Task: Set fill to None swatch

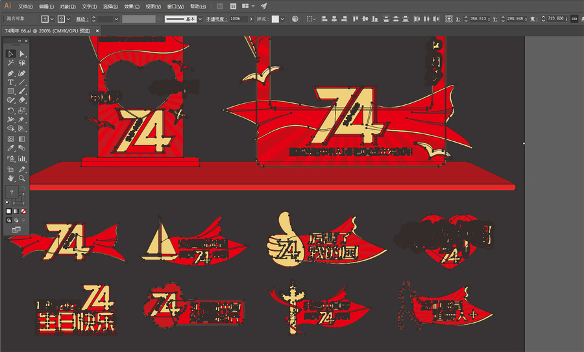Action: pos(23,211)
